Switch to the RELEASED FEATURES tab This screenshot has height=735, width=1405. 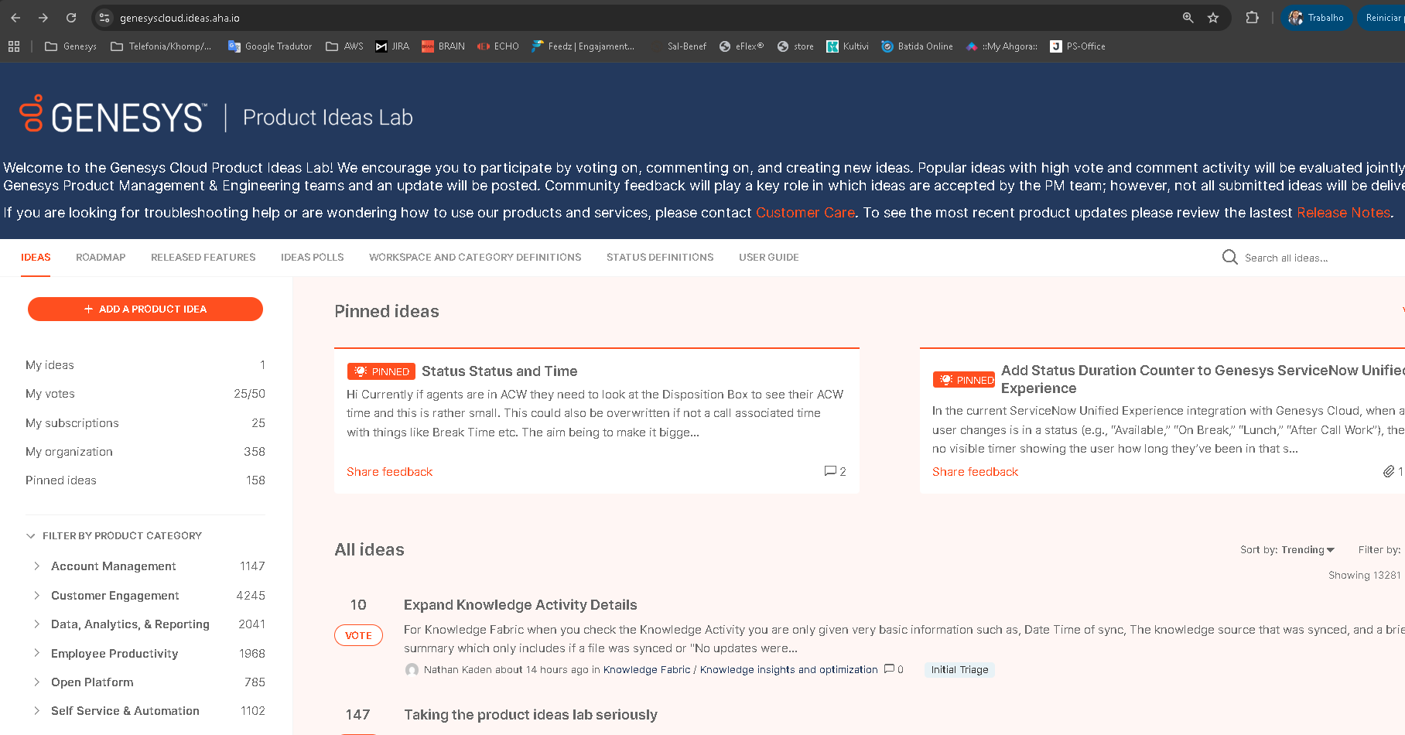[x=203, y=258]
